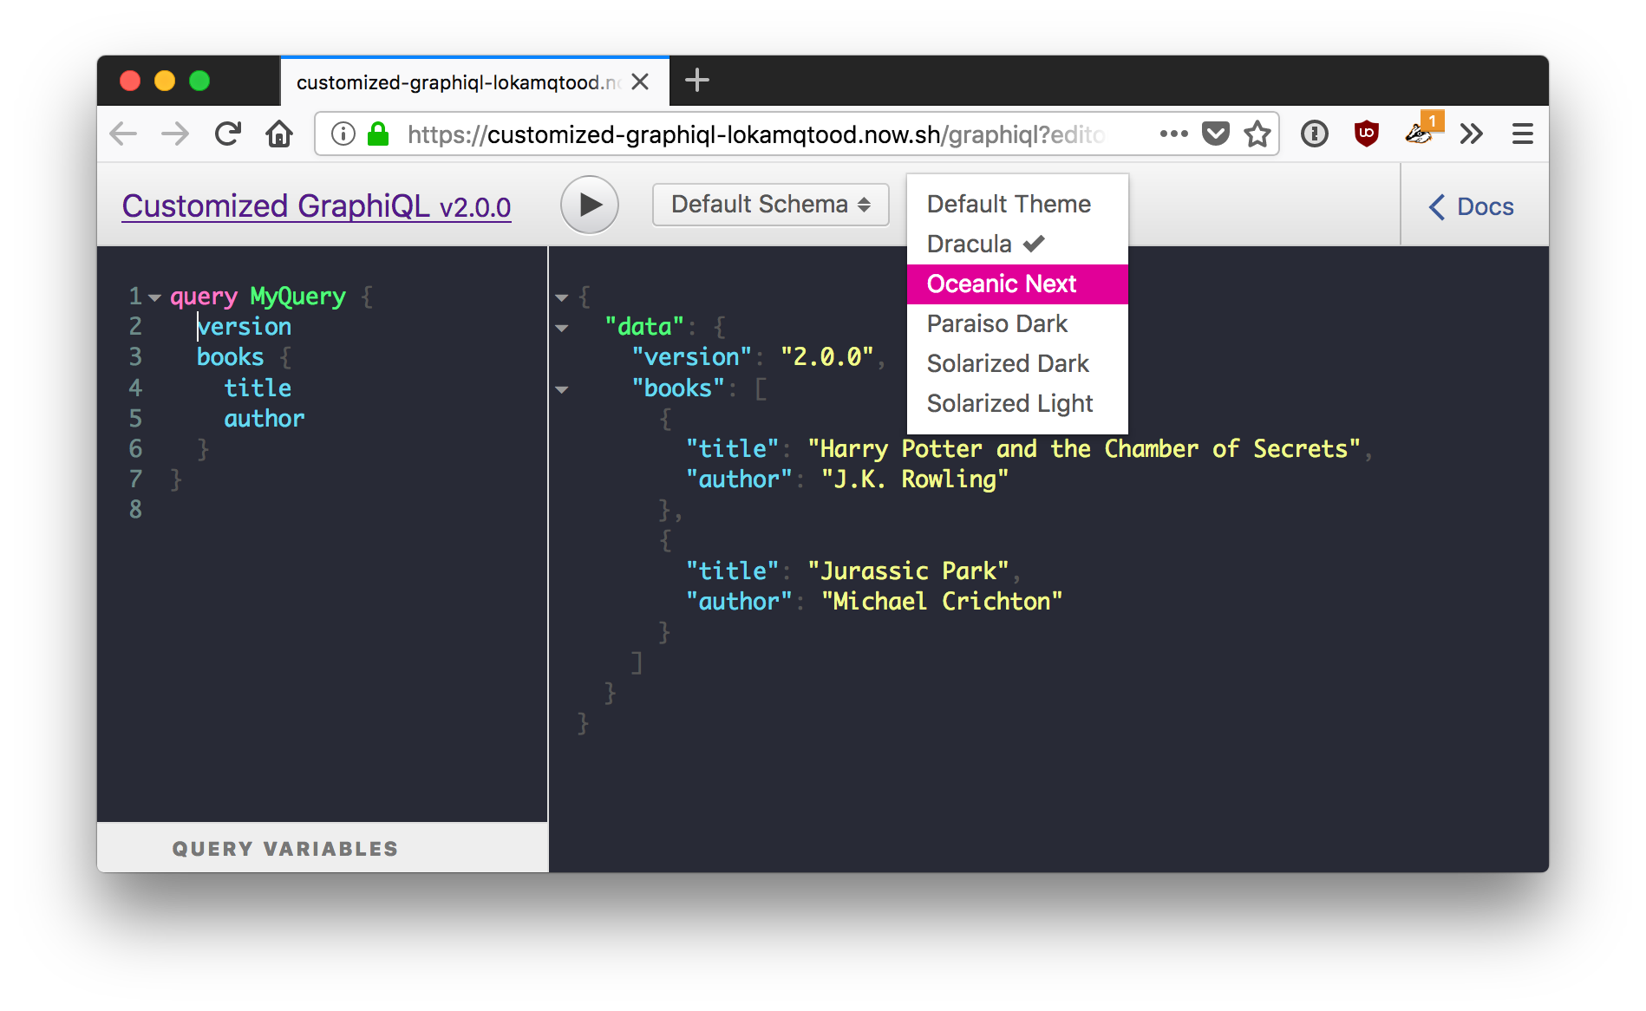Click the macOS green maximize button
This screenshot has height=1011, width=1646.
pos(199,81)
